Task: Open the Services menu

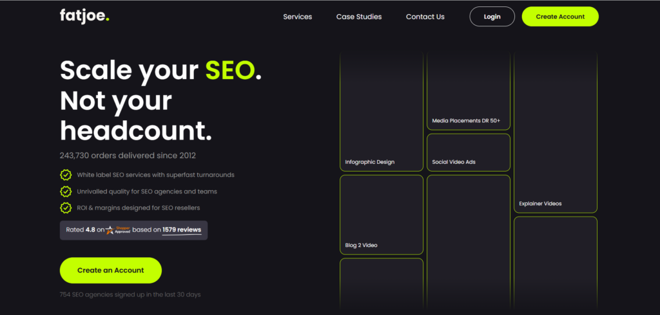Action: (x=298, y=17)
